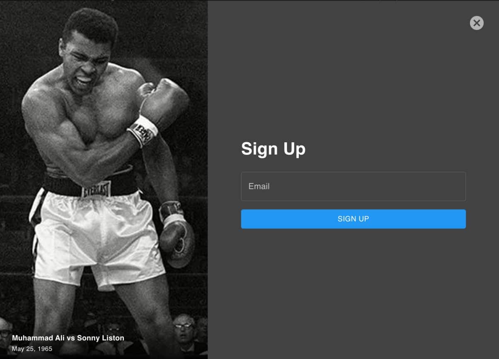Screen dimensions: 499x359
Task: Click the May 25, 1965 date text
Action: pyautogui.click(x=32, y=349)
